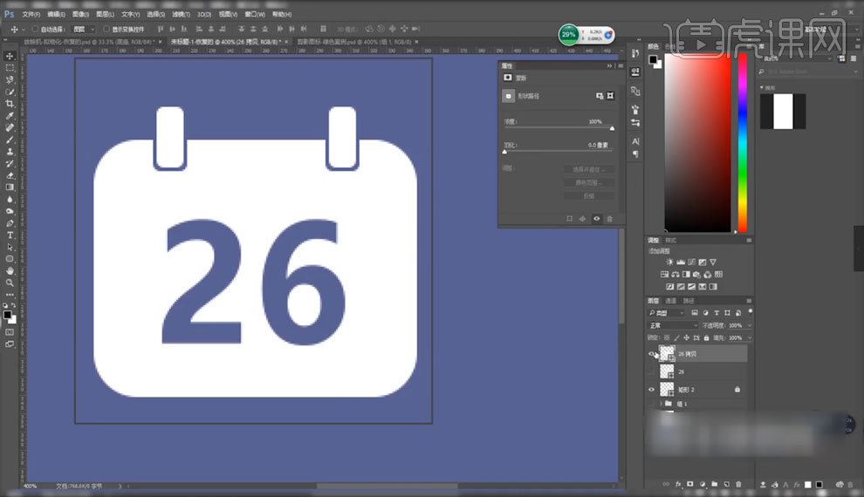Screen dimensions: 864x497
Task: Open the 填充 fill dropdown arrow
Action: [750, 338]
